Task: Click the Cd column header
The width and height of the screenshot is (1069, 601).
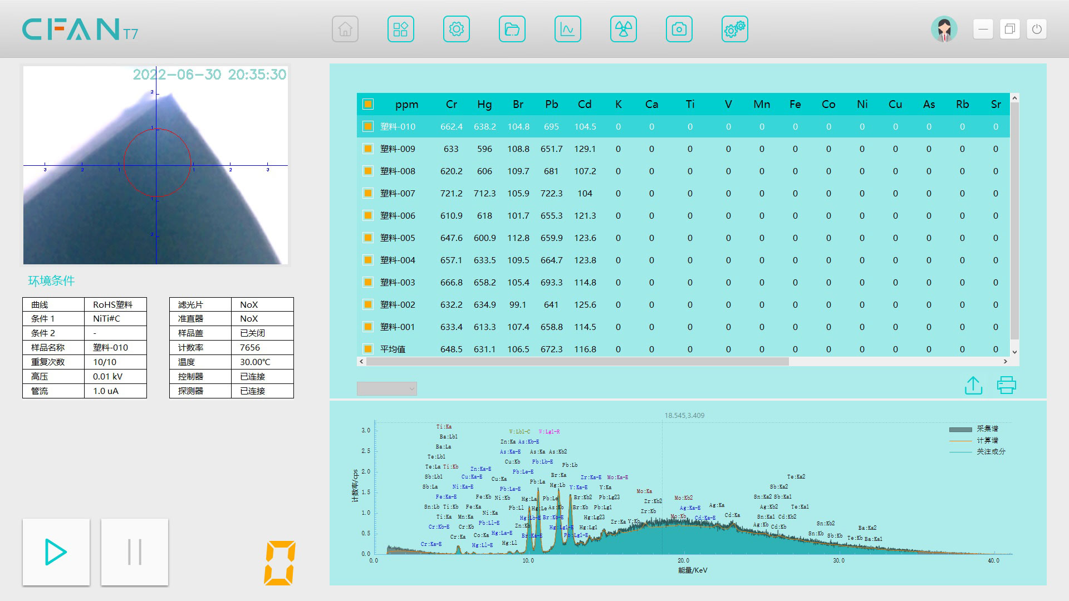Action: coord(585,104)
